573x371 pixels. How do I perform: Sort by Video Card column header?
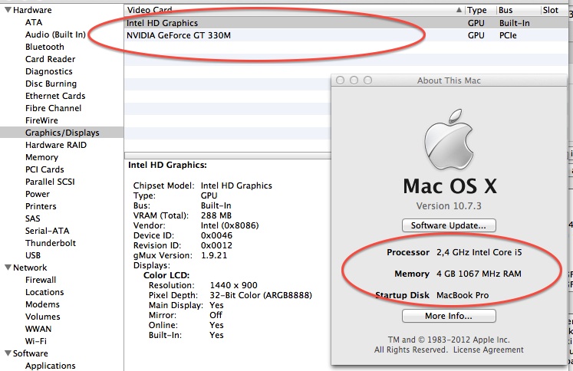(x=294, y=10)
